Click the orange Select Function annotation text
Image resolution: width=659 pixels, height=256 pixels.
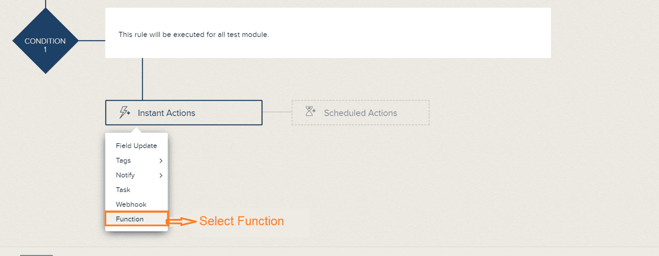[x=241, y=221]
